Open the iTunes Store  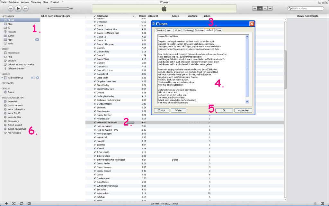tap(13, 53)
